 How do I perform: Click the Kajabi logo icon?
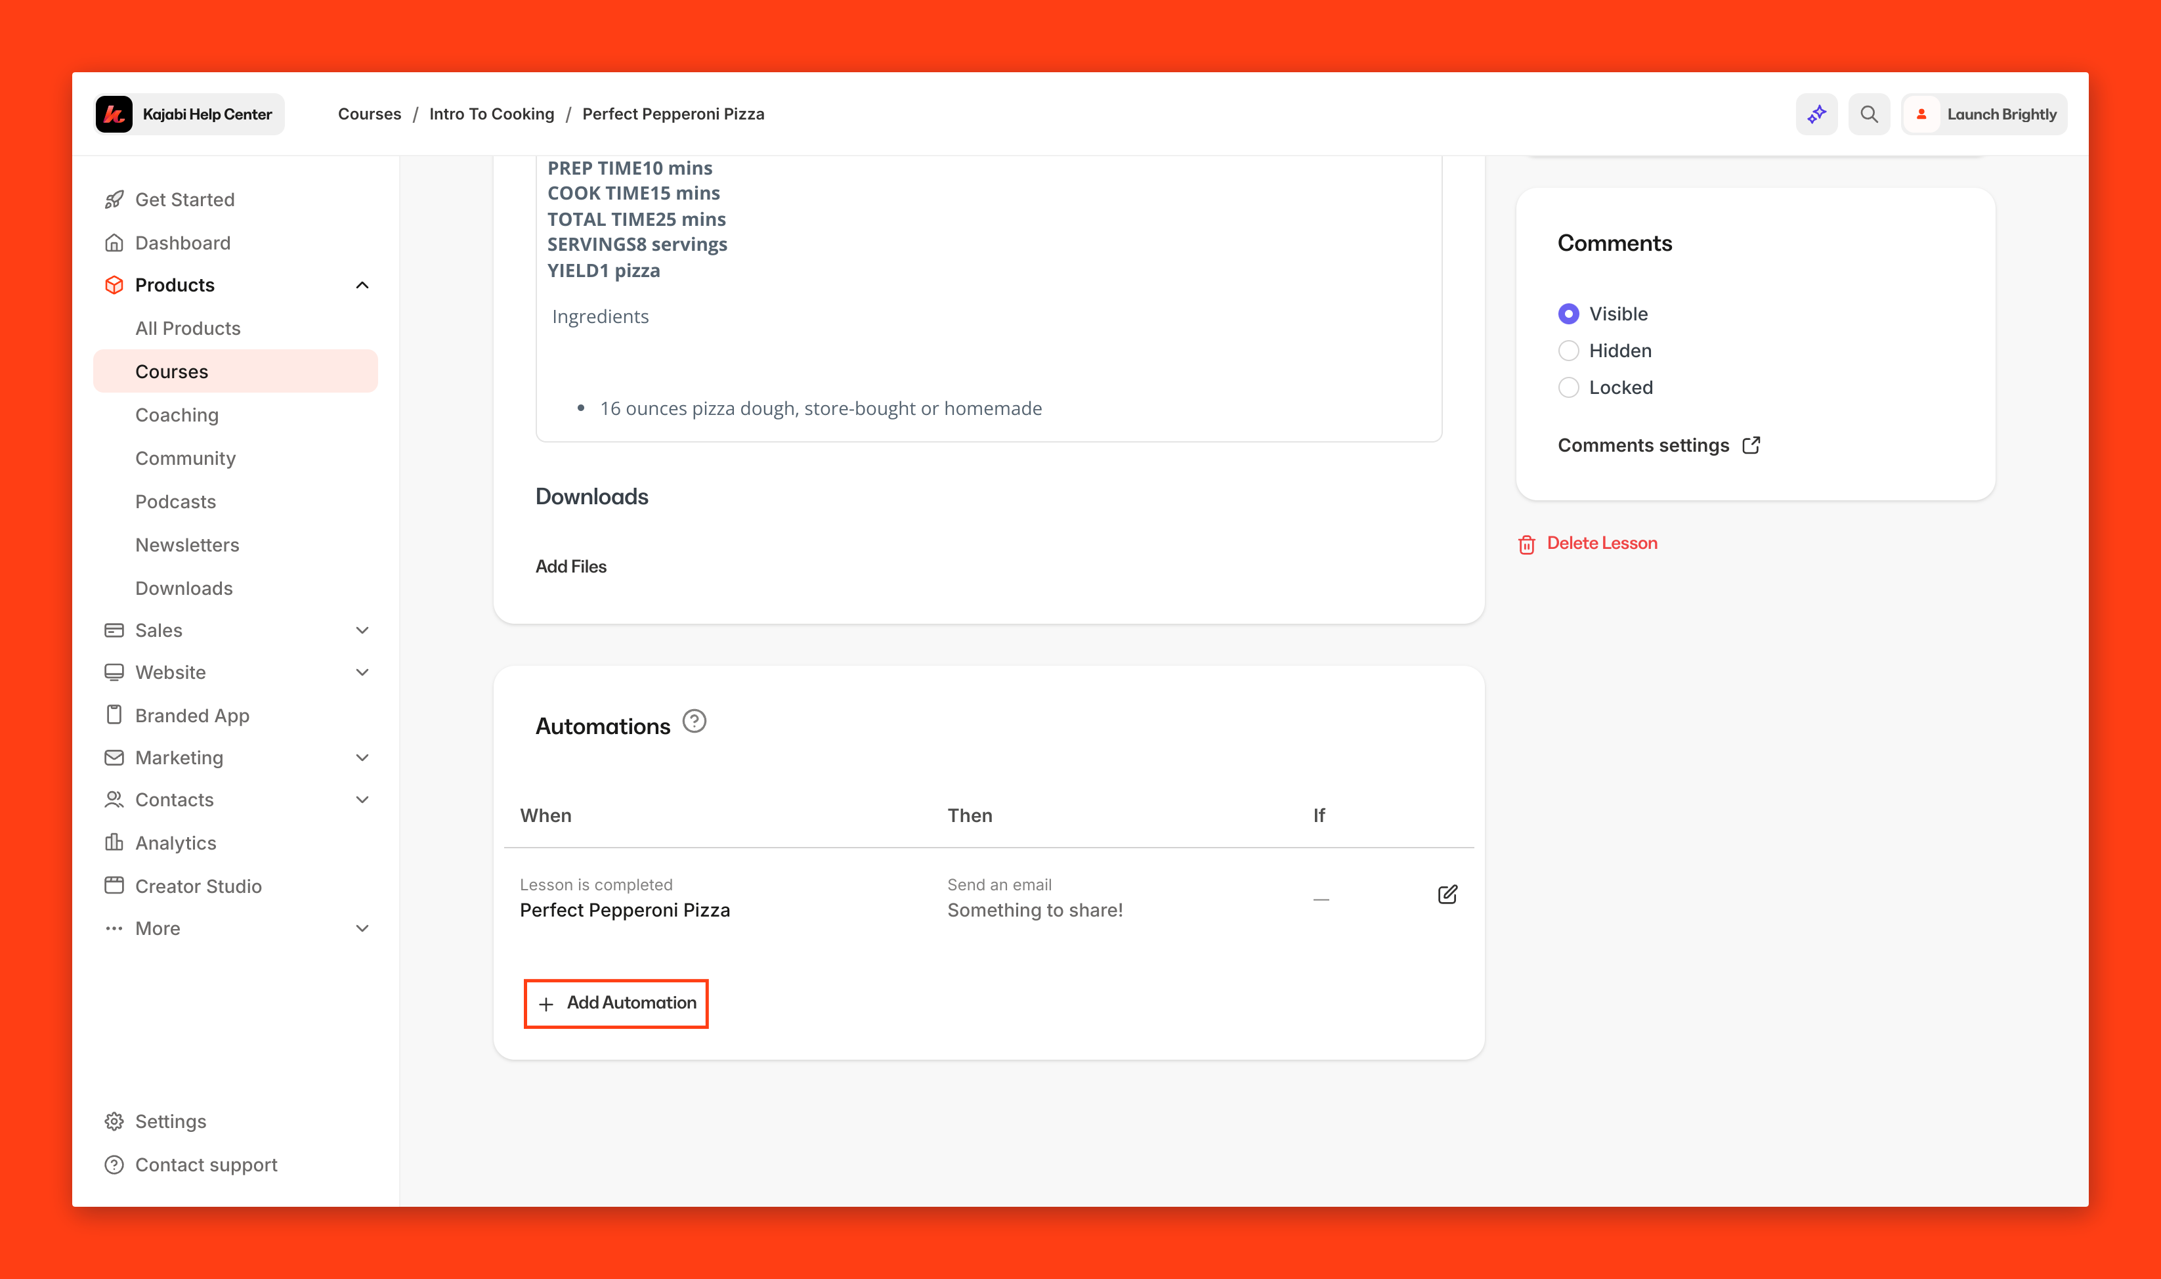[114, 114]
